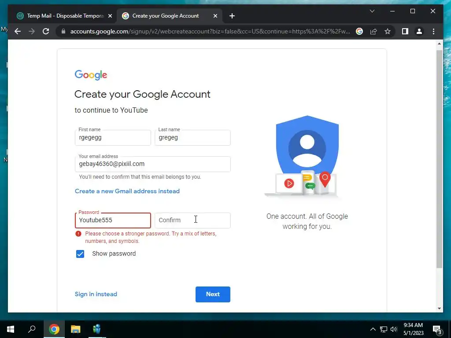View site info via address bar lock
The width and height of the screenshot is (451, 338).
(63, 31)
